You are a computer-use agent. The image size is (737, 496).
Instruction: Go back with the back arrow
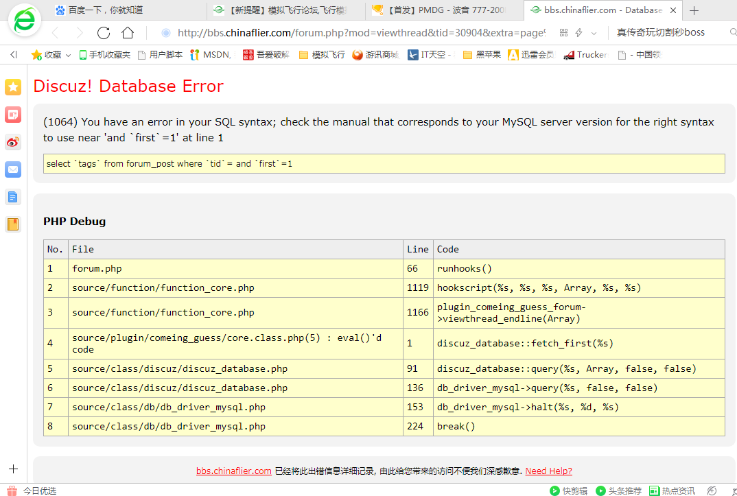point(55,33)
